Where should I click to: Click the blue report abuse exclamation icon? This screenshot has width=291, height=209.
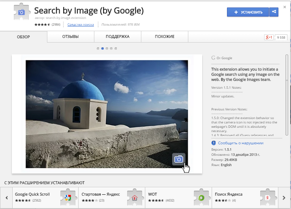(x=214, y=143)
